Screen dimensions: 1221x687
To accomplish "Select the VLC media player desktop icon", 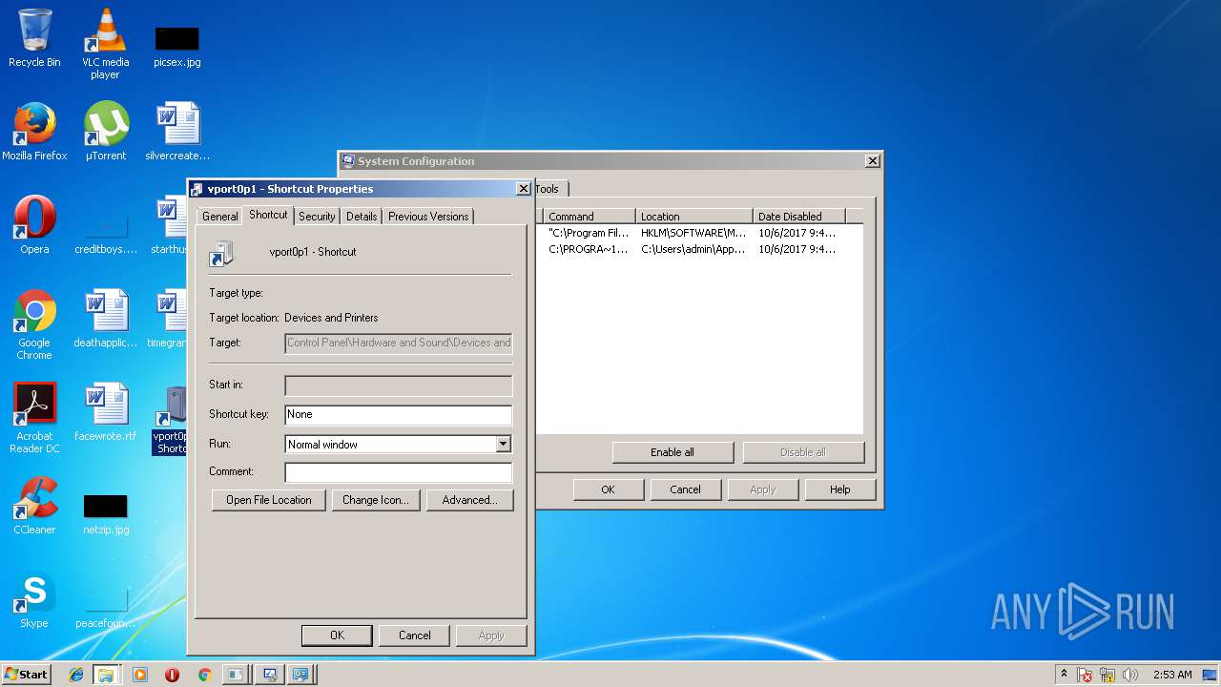I will coord(105,43).
